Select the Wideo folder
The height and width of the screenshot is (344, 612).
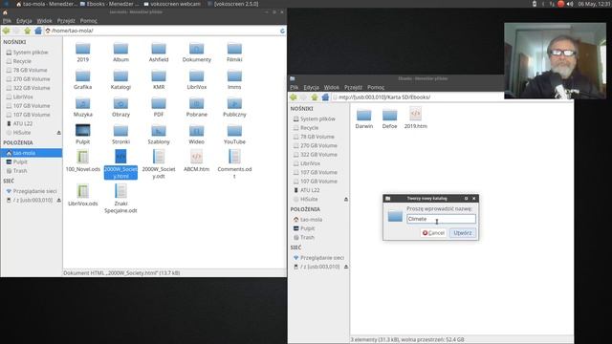(196, 135)
